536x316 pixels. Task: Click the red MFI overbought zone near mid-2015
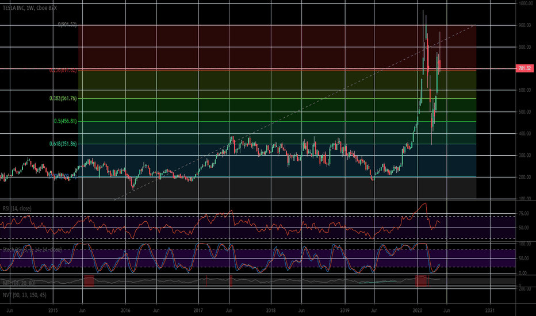tap(89, 282)
